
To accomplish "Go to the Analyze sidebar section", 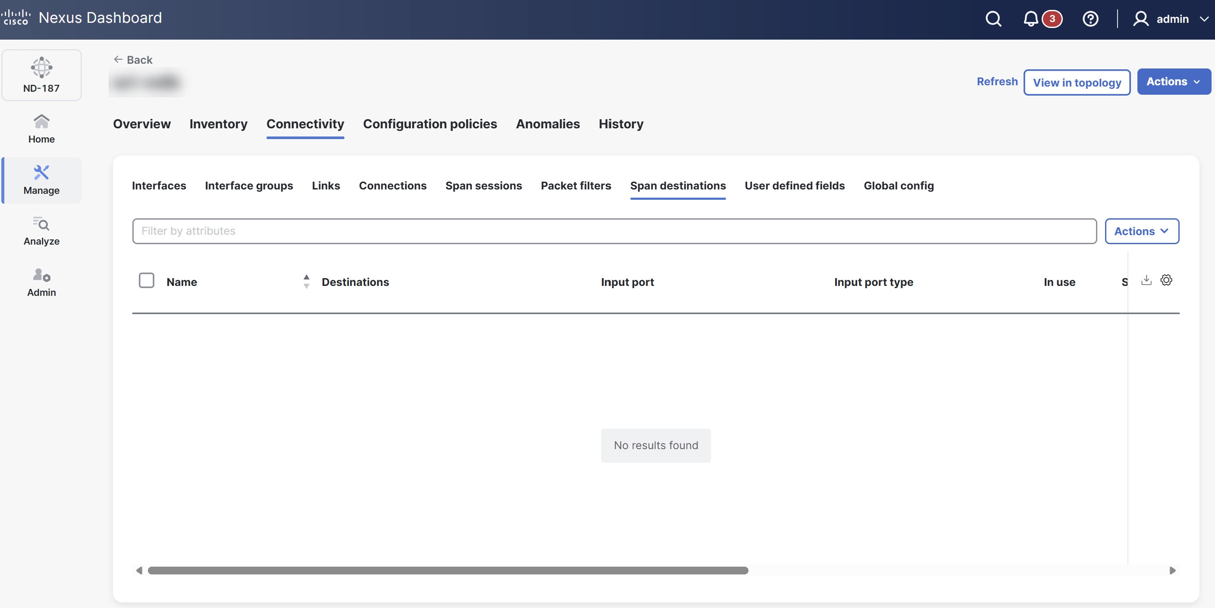I will (41, 231).
